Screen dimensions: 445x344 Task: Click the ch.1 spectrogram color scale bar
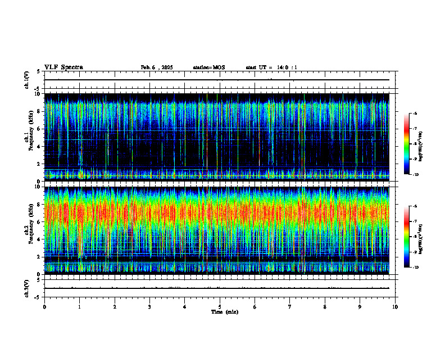pyautogui.click(x=406, y=144)
